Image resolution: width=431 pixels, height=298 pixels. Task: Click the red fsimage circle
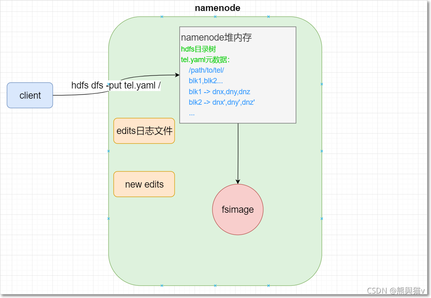pyautogui.click(x=238, y=209)
